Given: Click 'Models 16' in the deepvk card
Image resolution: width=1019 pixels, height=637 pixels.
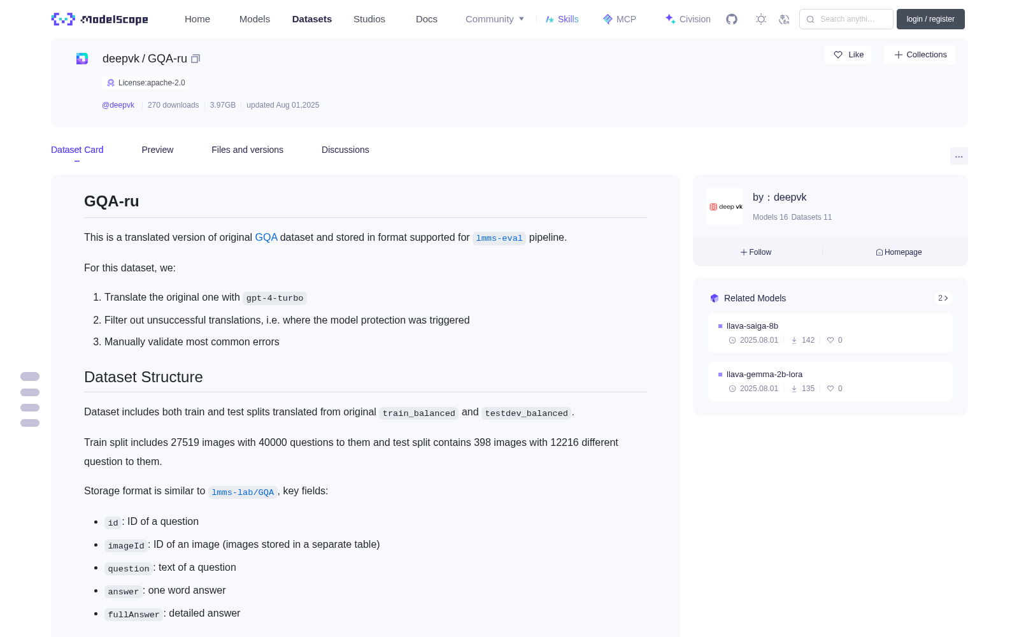Looking at the screenshot, I should tap(770, 217).
